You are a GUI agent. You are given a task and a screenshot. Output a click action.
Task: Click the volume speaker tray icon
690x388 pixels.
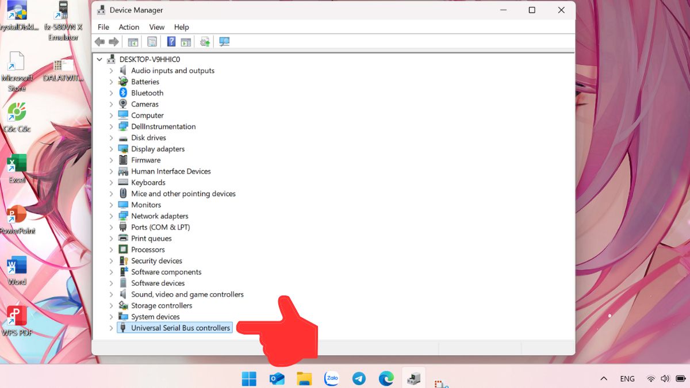pyautogui.click(x=665, y=379)
